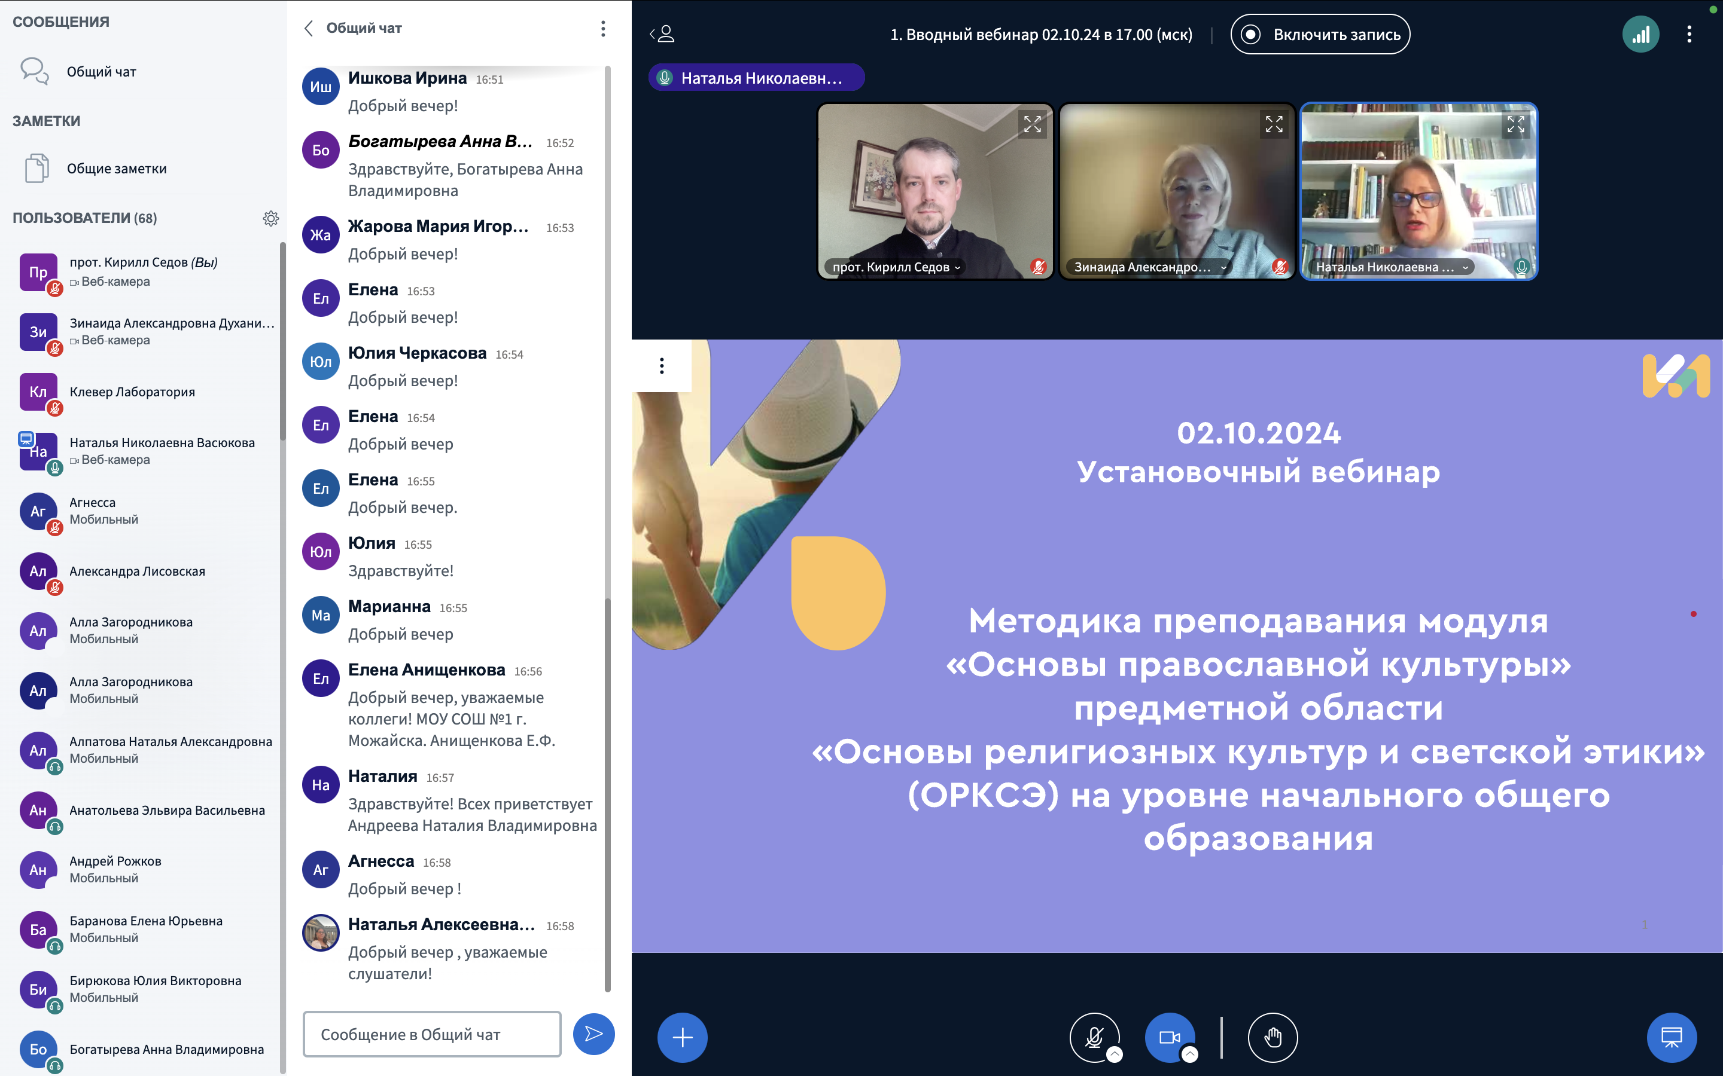Toggle the Включить запись recording button
This screenshot has width=1723, height=1076.
point(1319,34)
